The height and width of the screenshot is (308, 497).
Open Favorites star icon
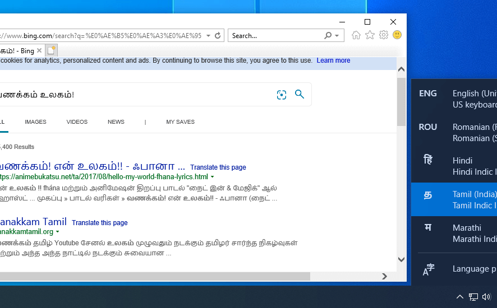[x=370, y=35]
